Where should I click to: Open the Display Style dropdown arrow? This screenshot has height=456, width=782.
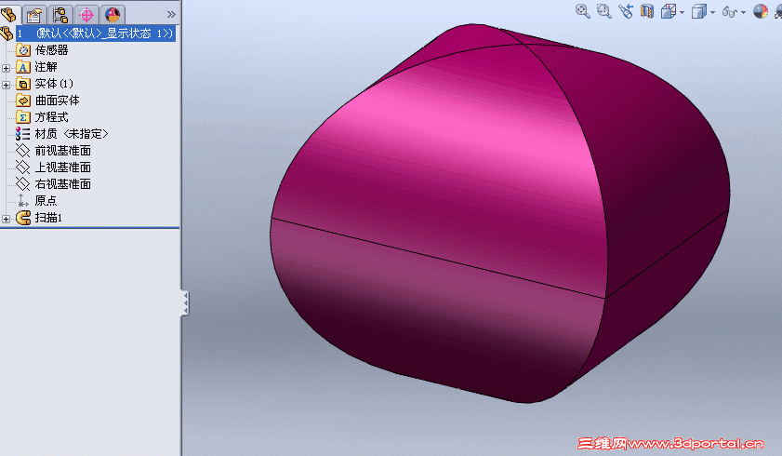[x=712, y=12]
